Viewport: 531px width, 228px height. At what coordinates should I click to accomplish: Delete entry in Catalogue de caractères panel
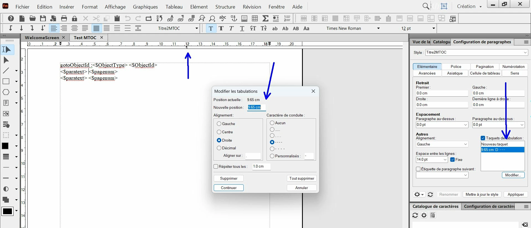click(x=433, y=215)
